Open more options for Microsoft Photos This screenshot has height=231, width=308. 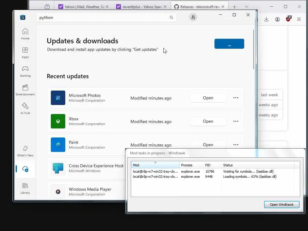click(236, 98)
